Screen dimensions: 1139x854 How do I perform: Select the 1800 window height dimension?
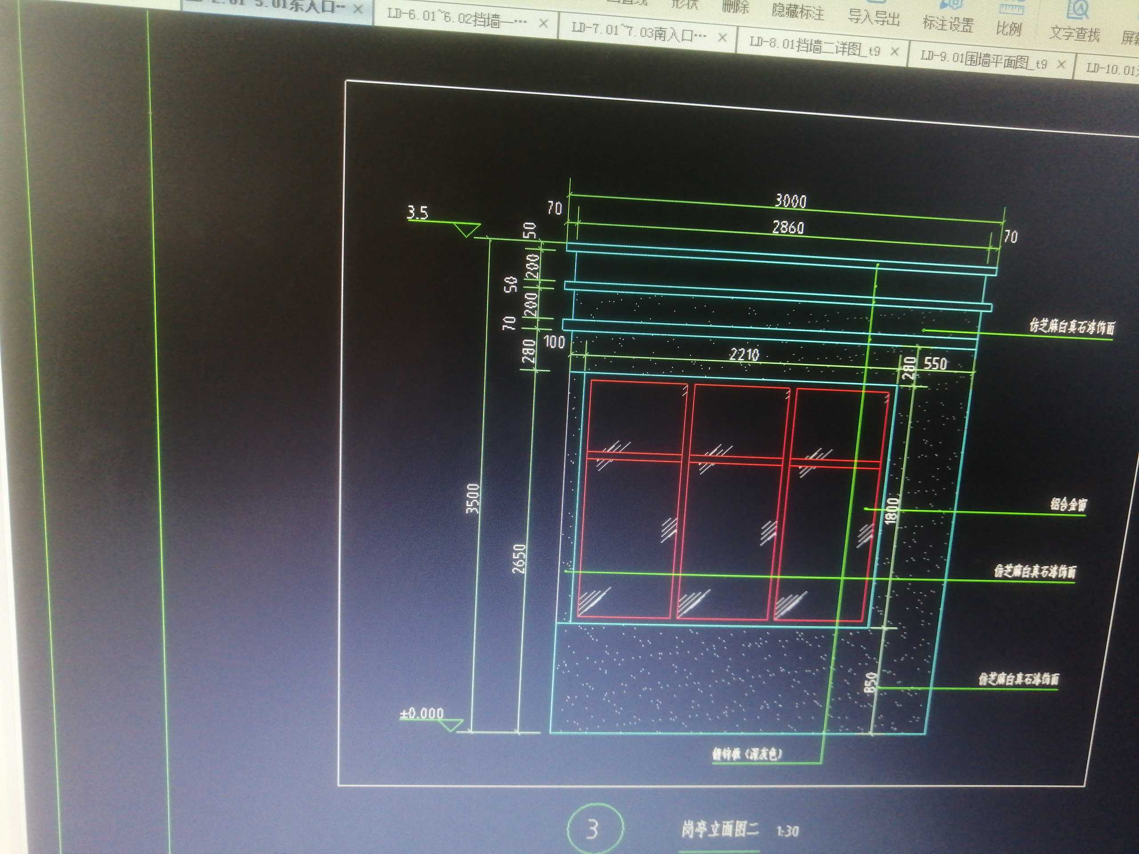click(892, 511)
